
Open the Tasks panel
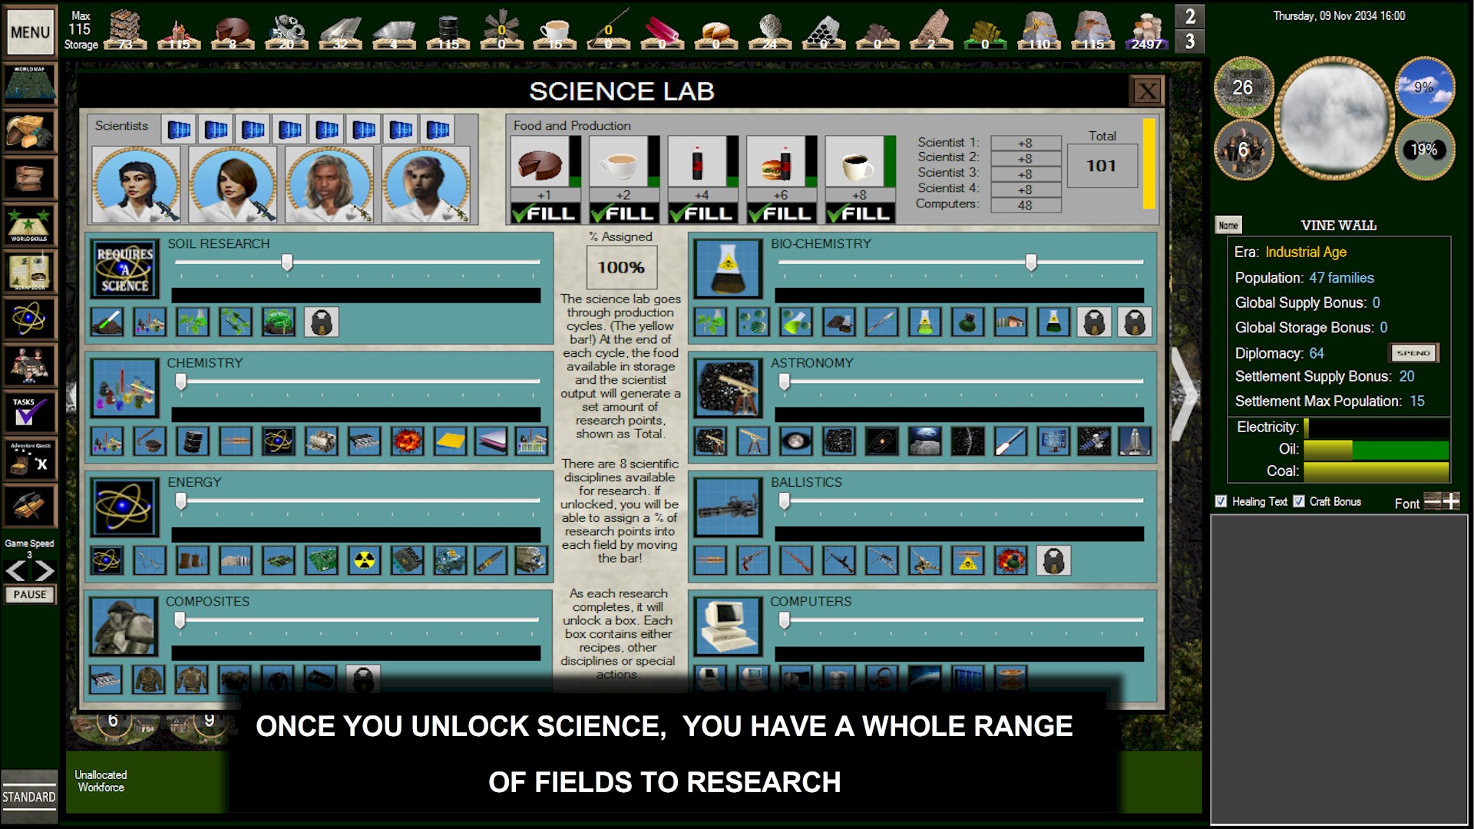pos(30,412)
